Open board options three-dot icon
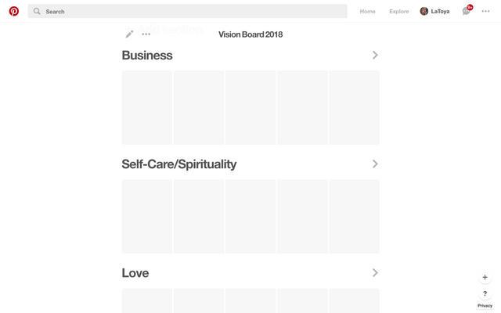501x313 pixels. tap(146, 34)
